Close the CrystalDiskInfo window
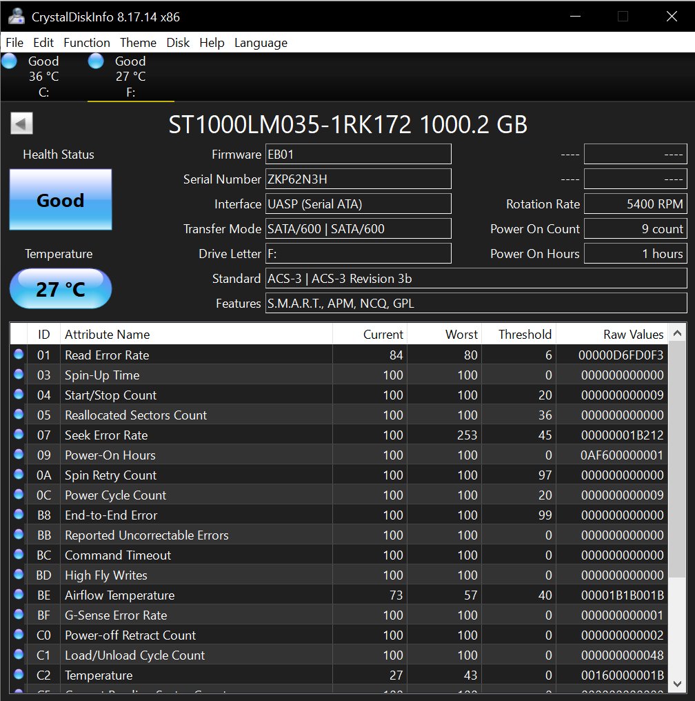Viewport: 695px width, 701px height. pos(672,17)
